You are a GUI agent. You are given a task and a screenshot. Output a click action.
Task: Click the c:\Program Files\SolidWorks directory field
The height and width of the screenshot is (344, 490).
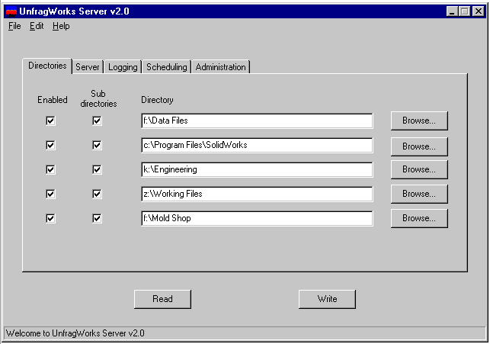pyautogui.click(x=257, y=145)
